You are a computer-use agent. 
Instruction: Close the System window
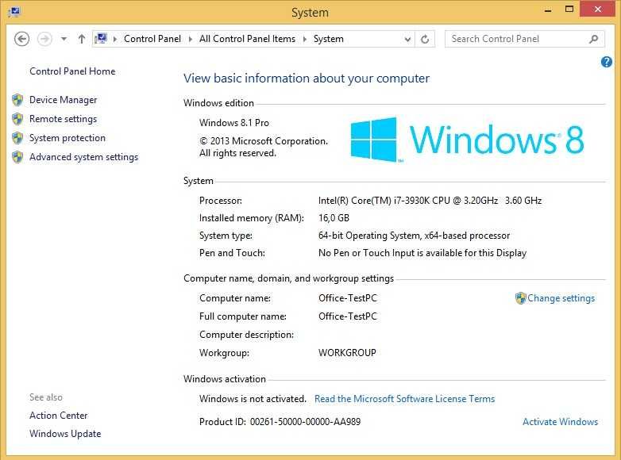coord(598,9)
